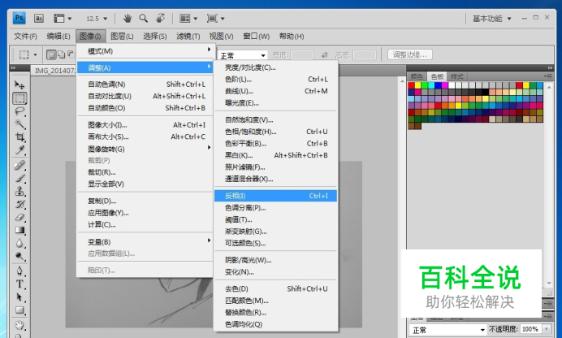
Task: Choose 去色(D) from the adjustments submenu
Action: (x=275, y=288)
